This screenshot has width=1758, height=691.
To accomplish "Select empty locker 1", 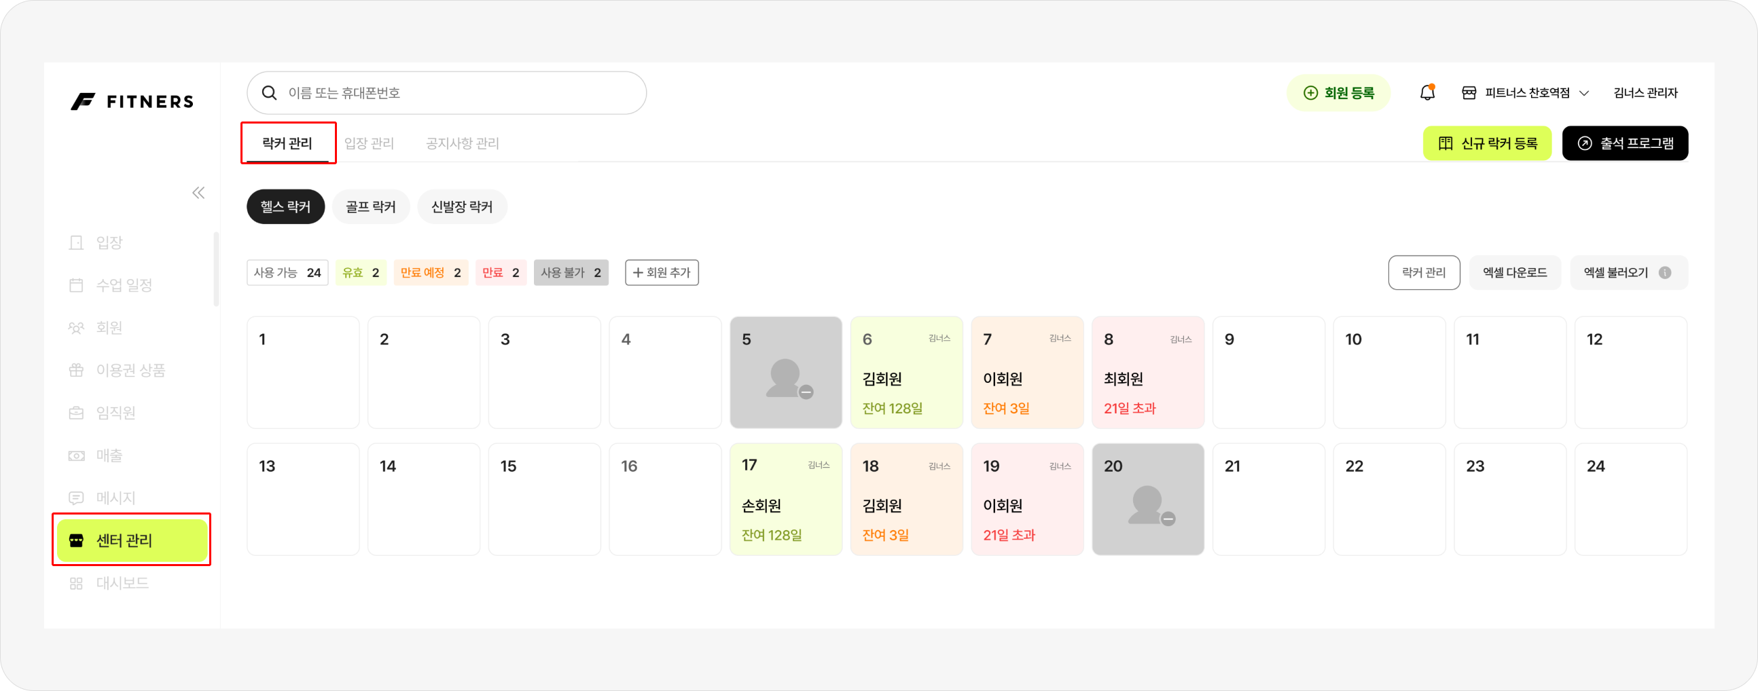I will 303,373.
